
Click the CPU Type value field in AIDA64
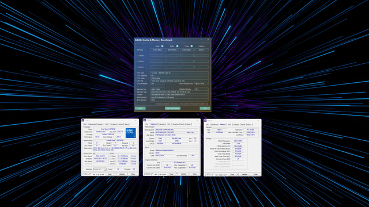(x=179, y=73)
